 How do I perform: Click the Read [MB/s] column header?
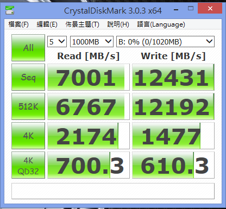click(x=89, y=56)
